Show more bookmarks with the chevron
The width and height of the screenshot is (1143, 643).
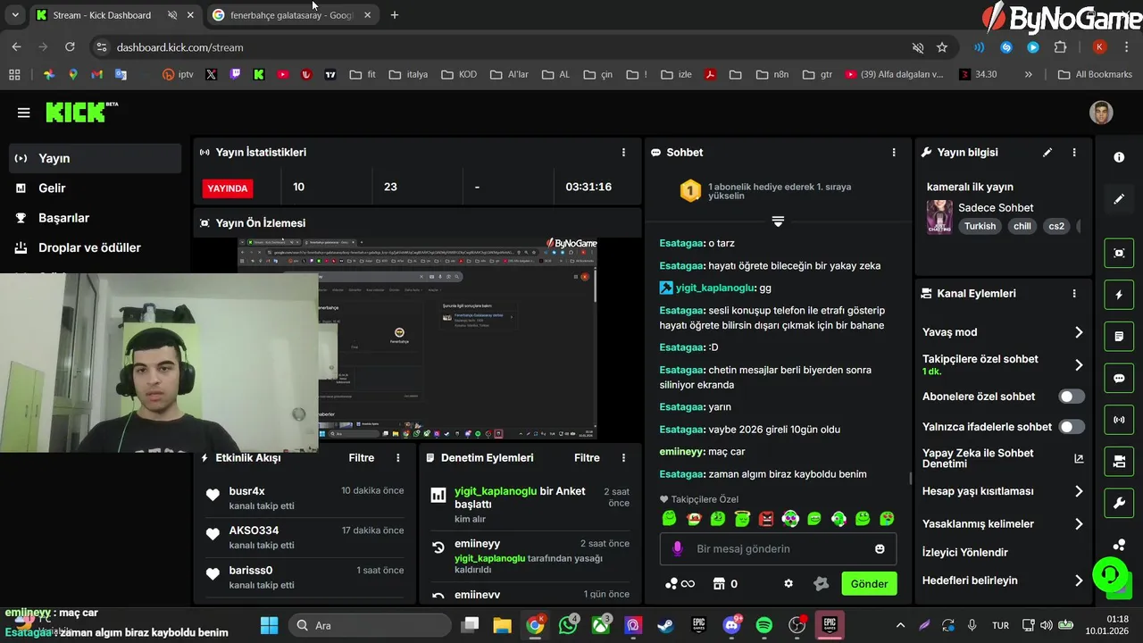[1029, 74]
